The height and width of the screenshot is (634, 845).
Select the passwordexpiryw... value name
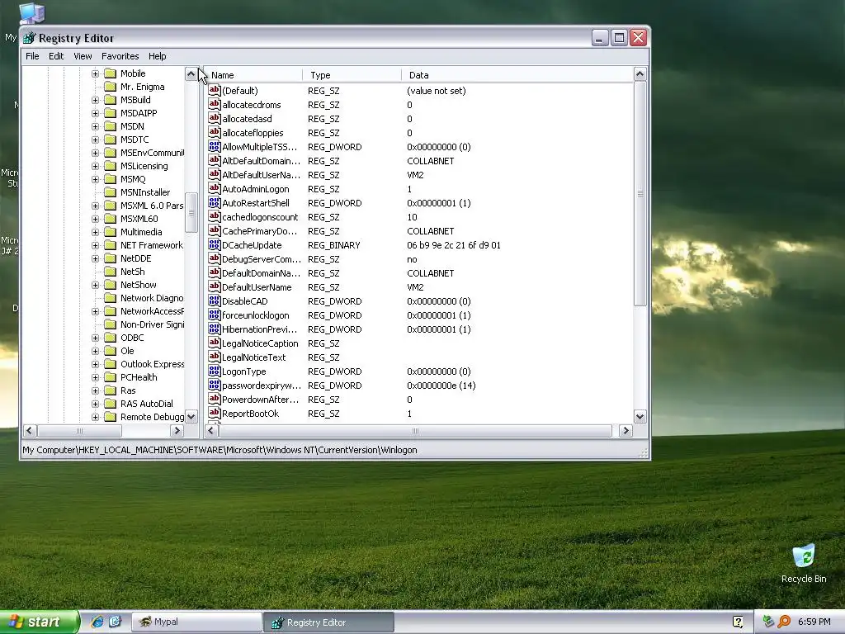point(262,386)
